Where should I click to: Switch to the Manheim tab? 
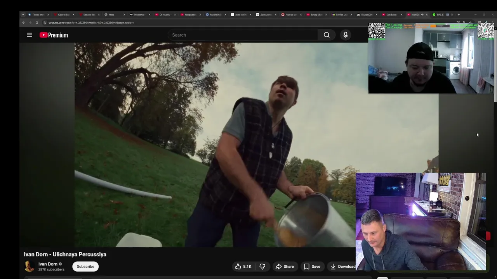215,15
